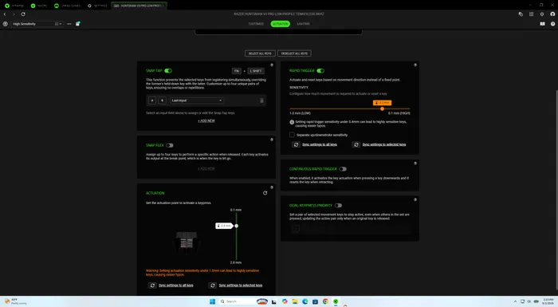Screen dimensions: 558x307
Task: Open the High Sensitivity profile dropdown
Action: [x=37, y=24]
